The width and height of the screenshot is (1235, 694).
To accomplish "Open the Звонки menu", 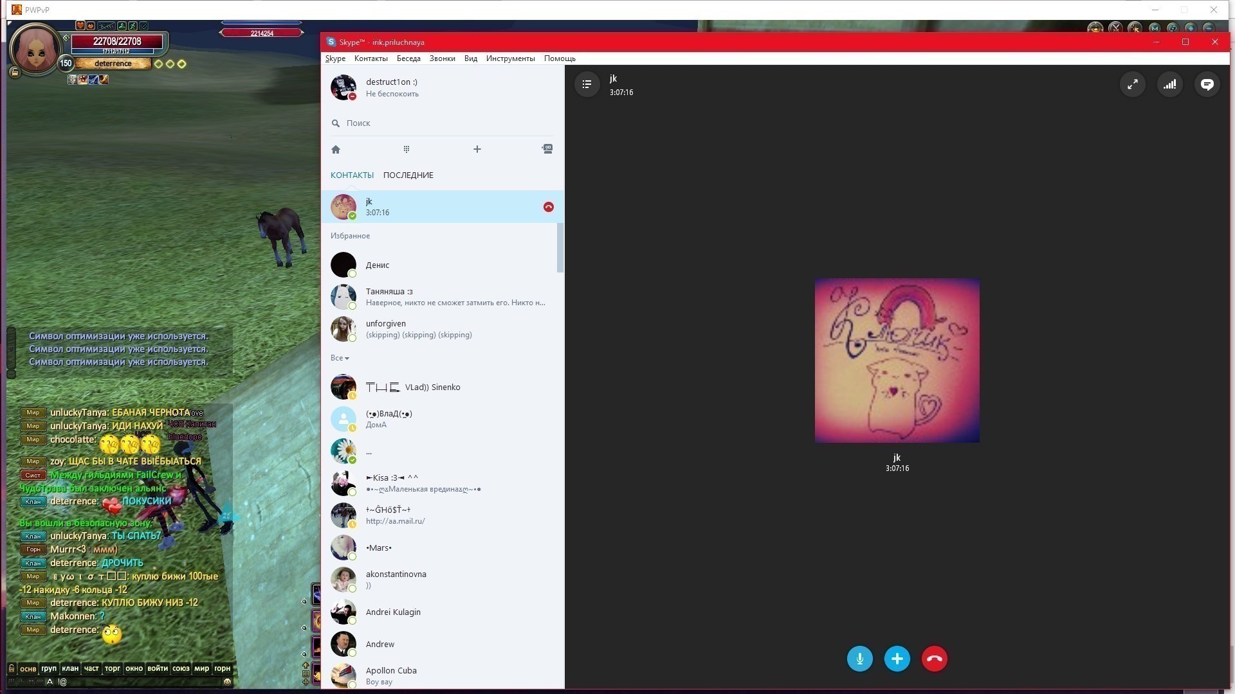I will (x=442, y=58).
